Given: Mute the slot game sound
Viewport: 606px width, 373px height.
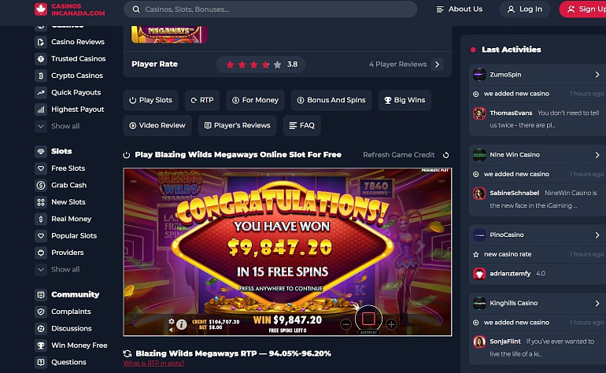Looking at the screenshot, I should tap(172, 330).
